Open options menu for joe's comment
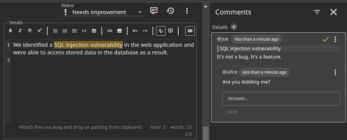Viewport: 347px width, 140px height. pos(335,39)
